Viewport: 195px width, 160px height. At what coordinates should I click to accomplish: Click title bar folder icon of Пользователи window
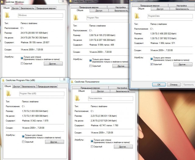click(x=72, y=82)
